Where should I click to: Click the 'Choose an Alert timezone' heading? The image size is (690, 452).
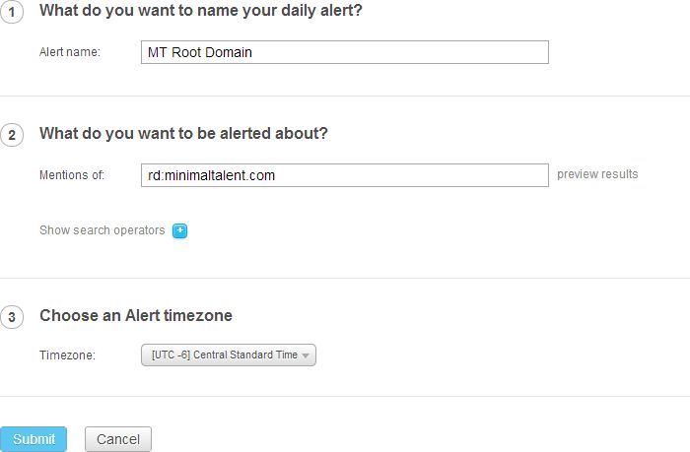(136, 316)
